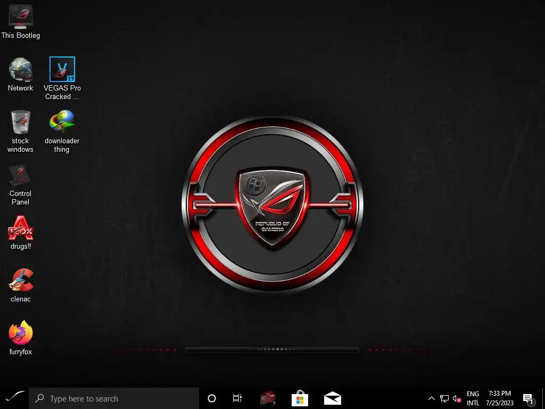The height and width of the screenshot is (409, 545).
Task: Open the network status tray icon
Action: click(444, 398)
